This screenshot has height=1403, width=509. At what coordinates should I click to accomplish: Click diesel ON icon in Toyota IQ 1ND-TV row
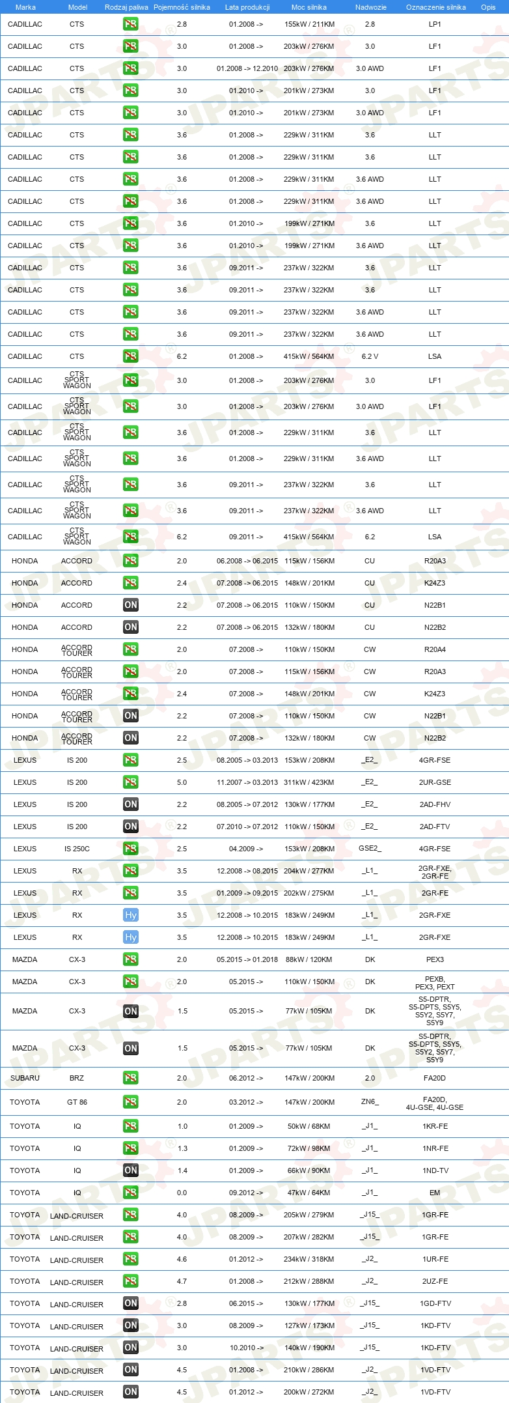point(131,1170)
